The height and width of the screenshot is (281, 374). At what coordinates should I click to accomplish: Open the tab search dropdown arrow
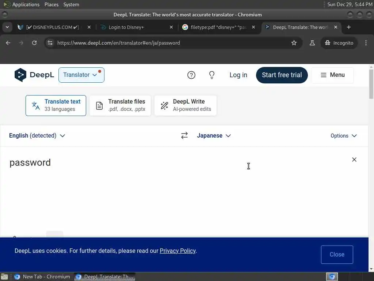pos(7,27)
